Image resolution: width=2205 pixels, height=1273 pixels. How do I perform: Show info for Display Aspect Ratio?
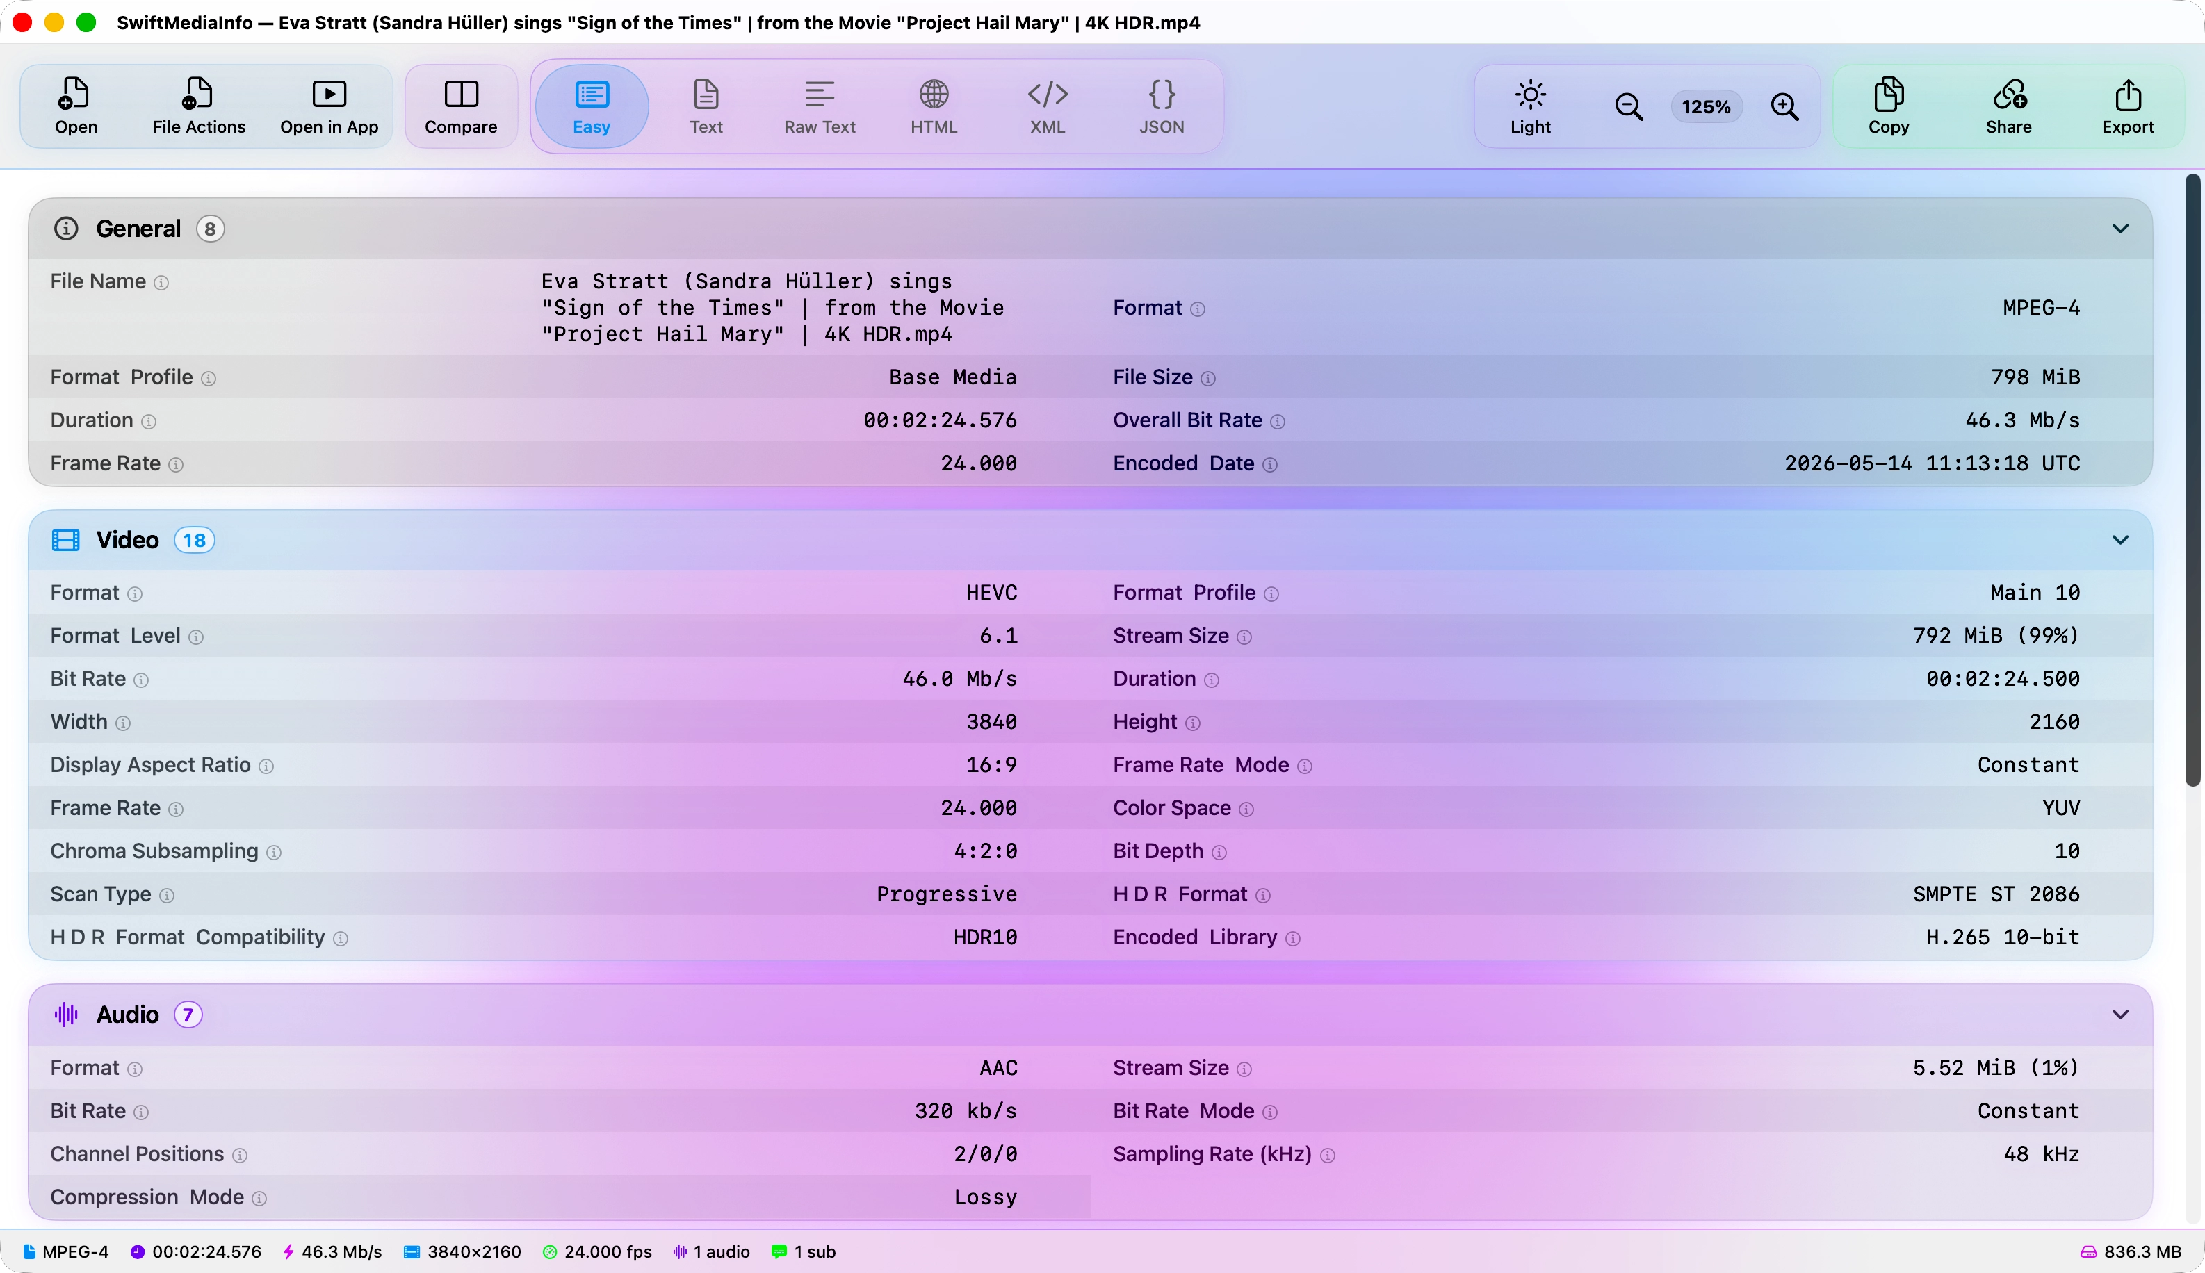[x=266, y=766]
